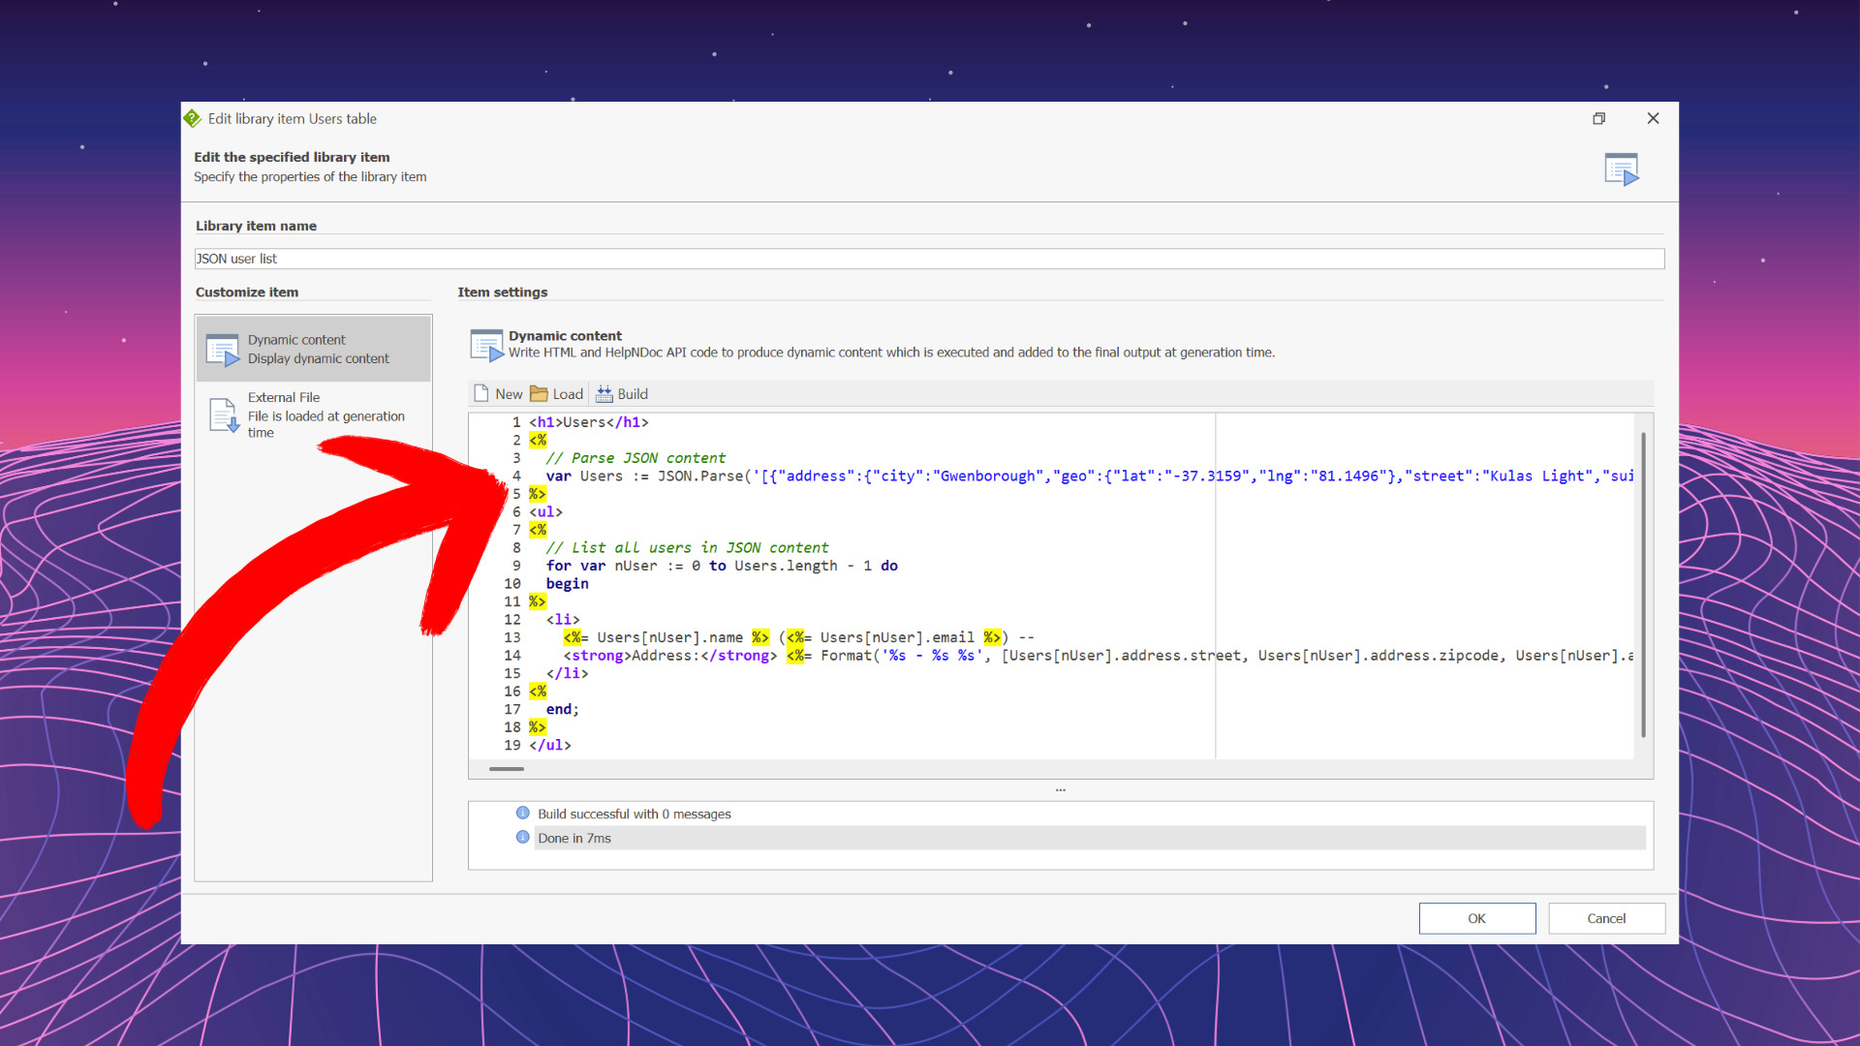Screen dimensions: 1860x1046
Task: Click the Dynamic content icon in Item settings
Action: point(486,345)
